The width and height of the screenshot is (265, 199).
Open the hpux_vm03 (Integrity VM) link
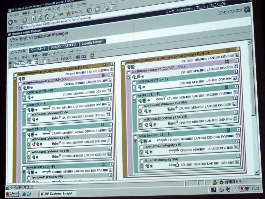[x=163, y=145]
